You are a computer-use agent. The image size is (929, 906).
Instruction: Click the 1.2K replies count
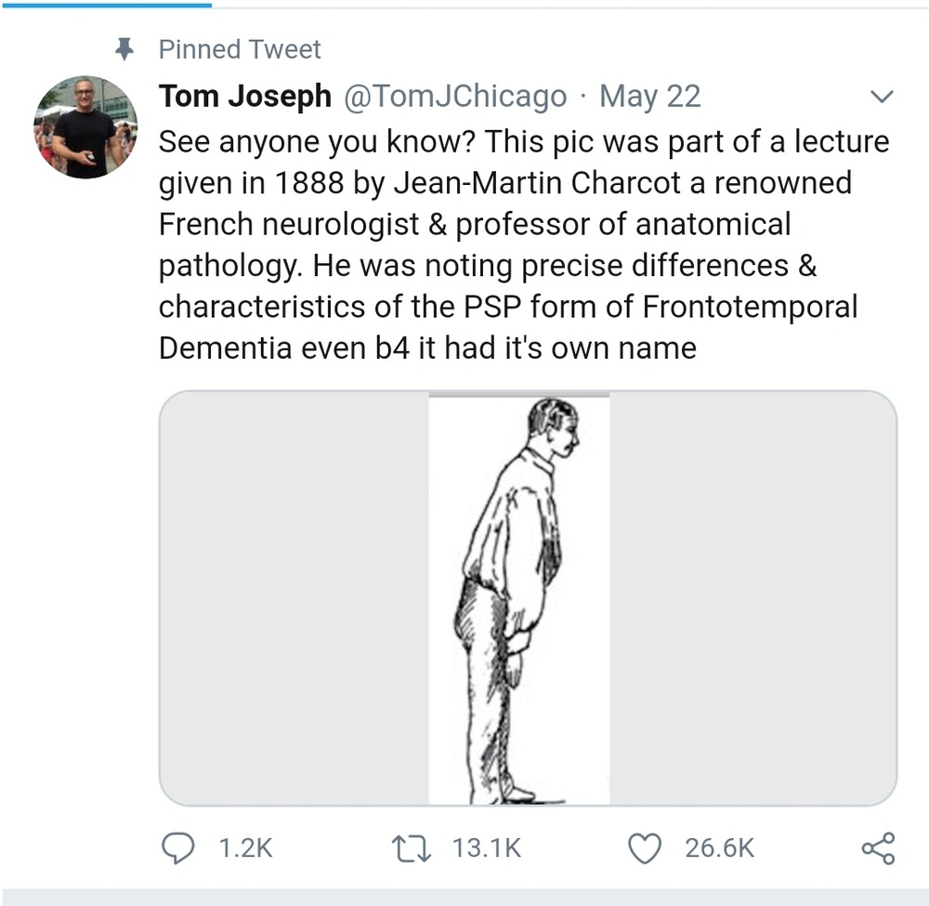(x=244, y=847)
